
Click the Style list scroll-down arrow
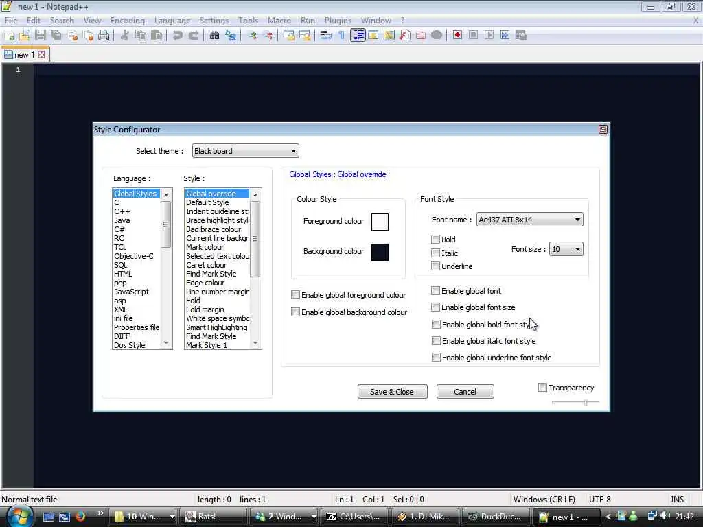pos(255,344)
